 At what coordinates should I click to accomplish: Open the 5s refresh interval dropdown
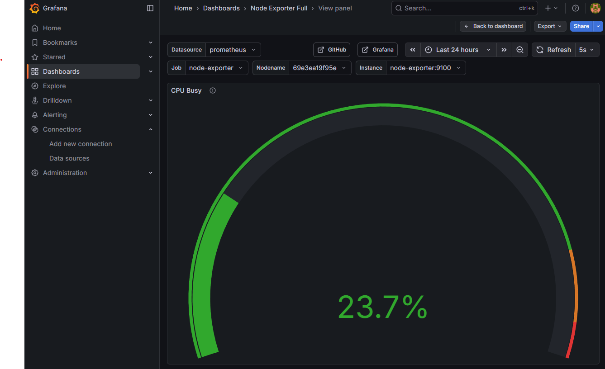[x=586, y=50]
